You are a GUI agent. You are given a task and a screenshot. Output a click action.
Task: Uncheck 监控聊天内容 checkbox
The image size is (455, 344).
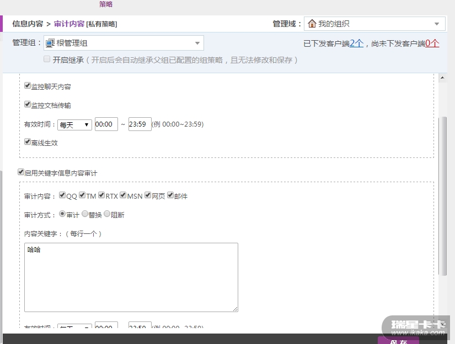27,85
